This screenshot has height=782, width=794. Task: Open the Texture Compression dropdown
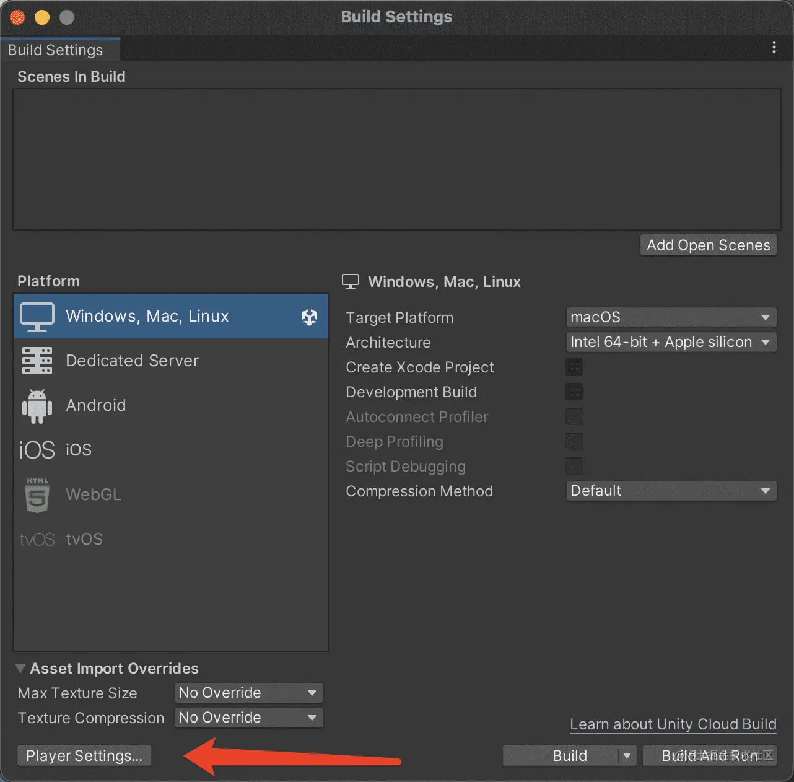tap(249, 718)
